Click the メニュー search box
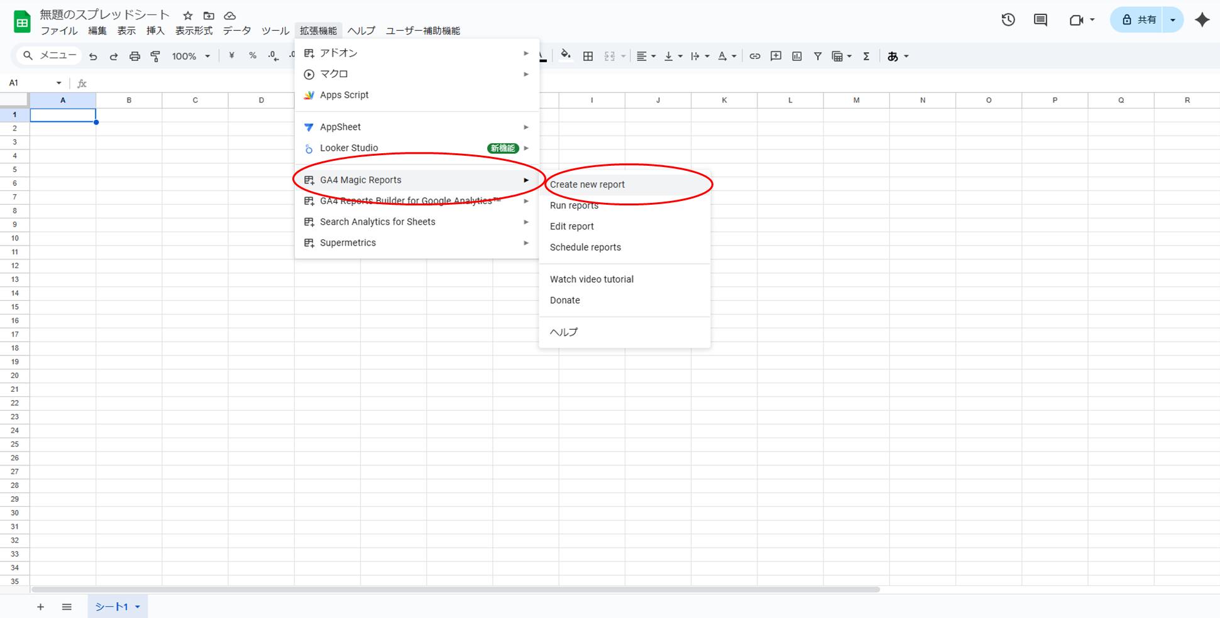This screenshot has width=1220, height=618. (49, 56)
